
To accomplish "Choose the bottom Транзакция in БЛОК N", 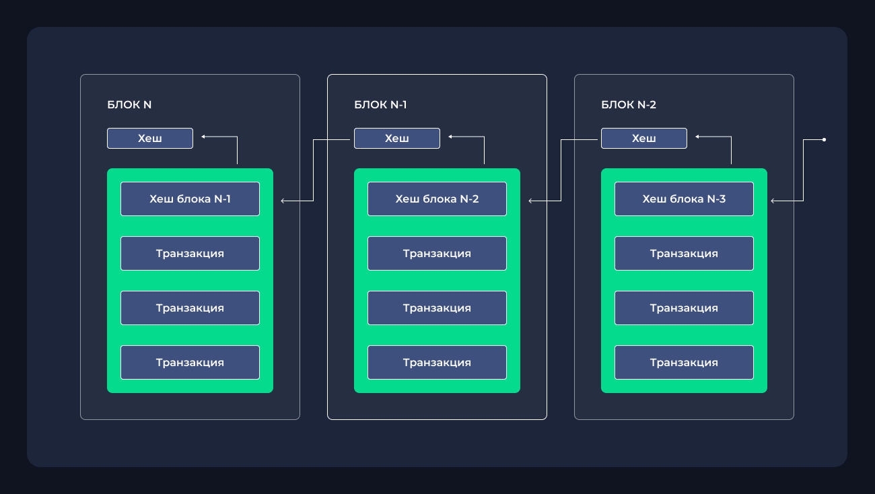I will (x=190, y=363).
